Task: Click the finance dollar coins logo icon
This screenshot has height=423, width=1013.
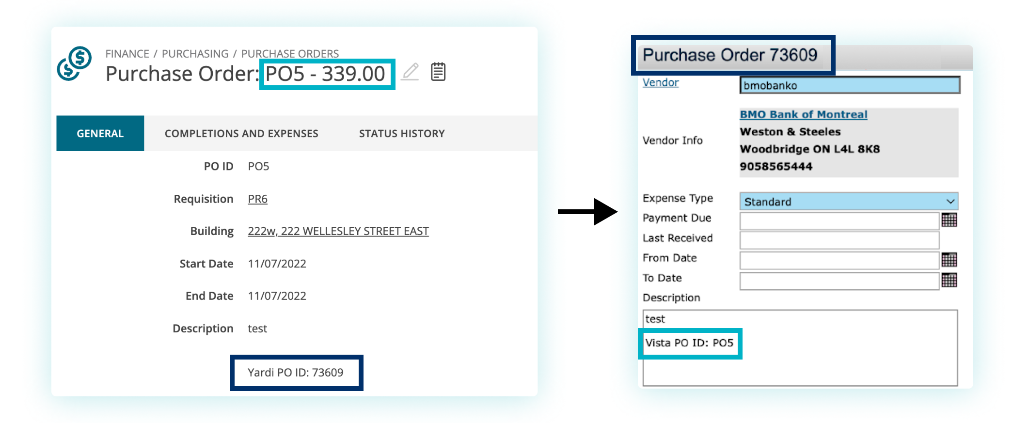Action: tap(74, 63)
